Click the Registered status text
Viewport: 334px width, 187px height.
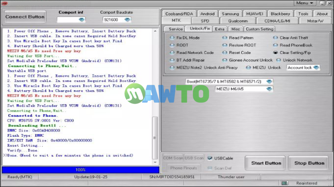[307, 183]
